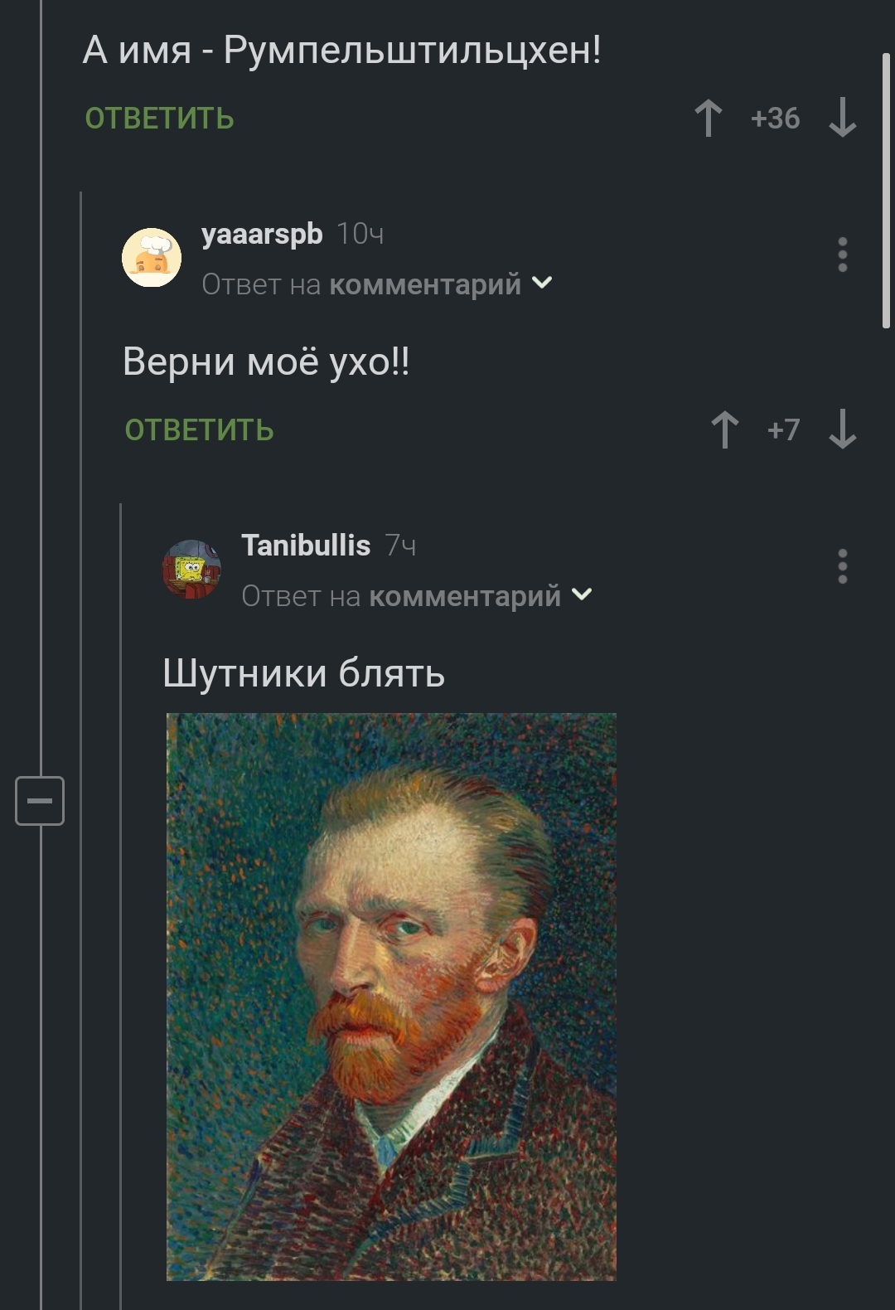Open three-dot menu on yaaarspb comment
This screenshot has height=1310, width=895.
[843, 255]
